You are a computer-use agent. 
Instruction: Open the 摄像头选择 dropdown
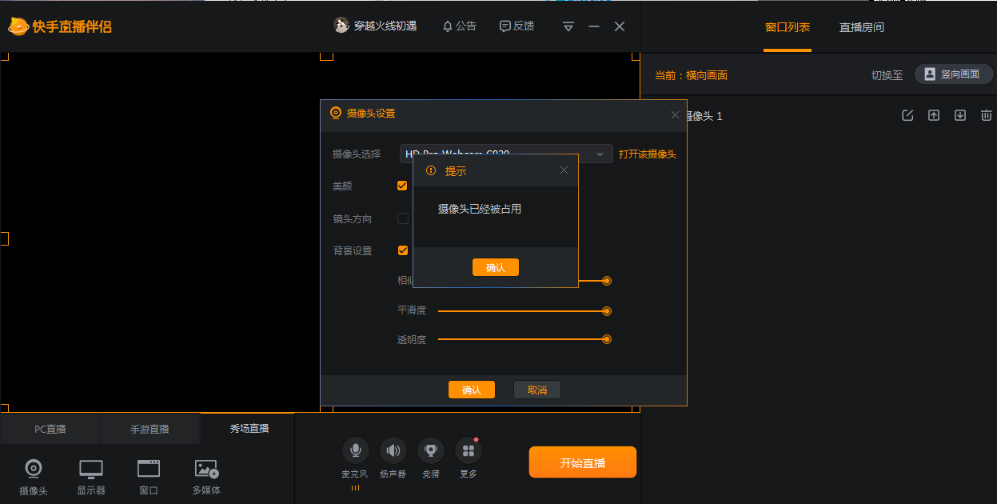(x=506, y=154)
